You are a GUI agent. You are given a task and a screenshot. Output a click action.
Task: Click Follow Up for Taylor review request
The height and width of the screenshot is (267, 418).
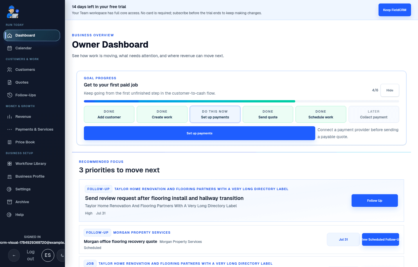coord(374,201)
